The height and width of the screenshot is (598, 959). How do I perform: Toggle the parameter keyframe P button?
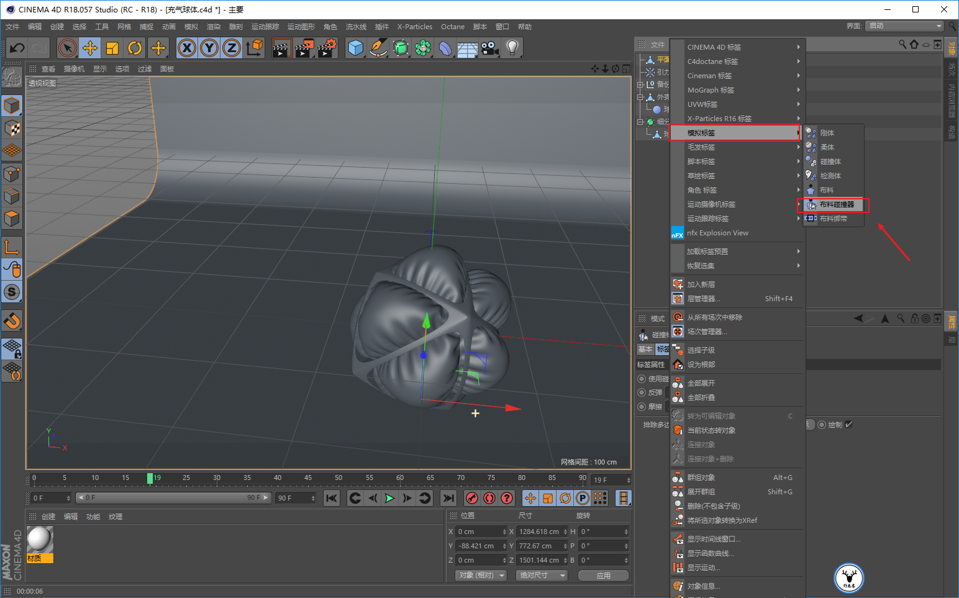pos(582,498)
